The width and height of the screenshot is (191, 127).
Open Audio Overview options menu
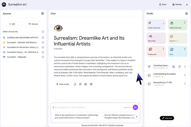coord(164,23)
